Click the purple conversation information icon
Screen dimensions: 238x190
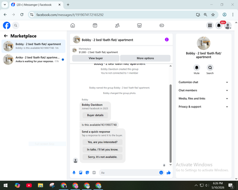167,39
